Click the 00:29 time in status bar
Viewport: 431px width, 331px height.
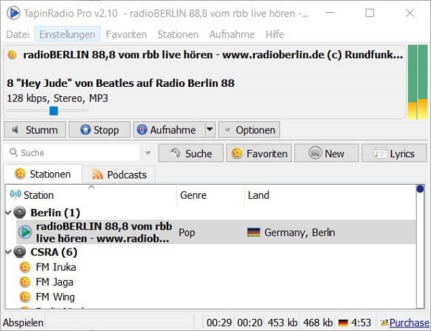coord(219,322)
